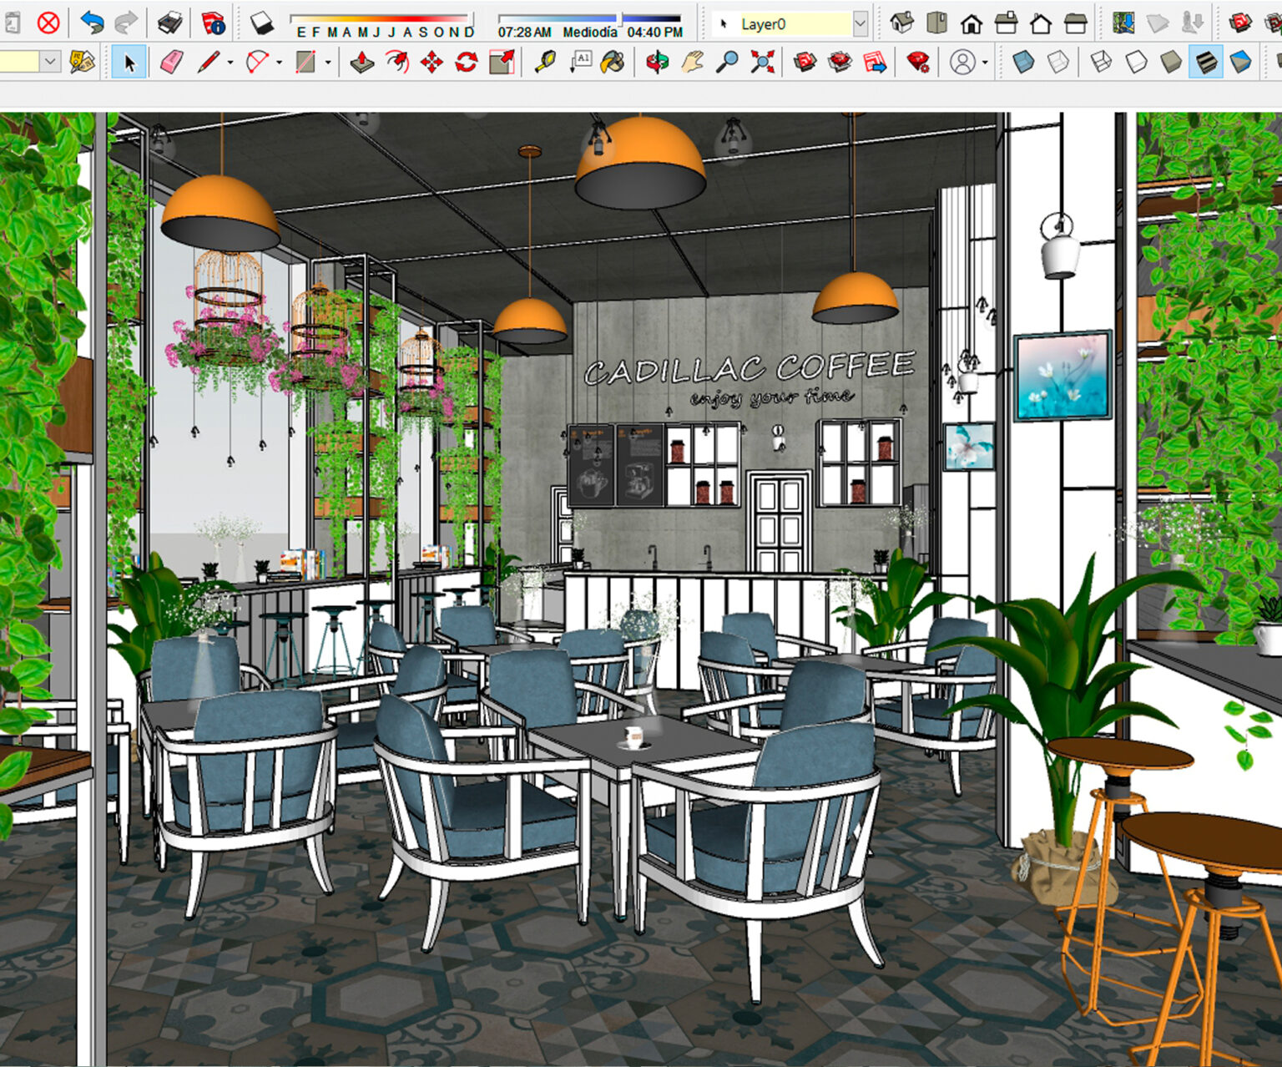The image size is (1282, 1067).
Task: Open the Paint Bucket tool
Action: click(613, 62)
